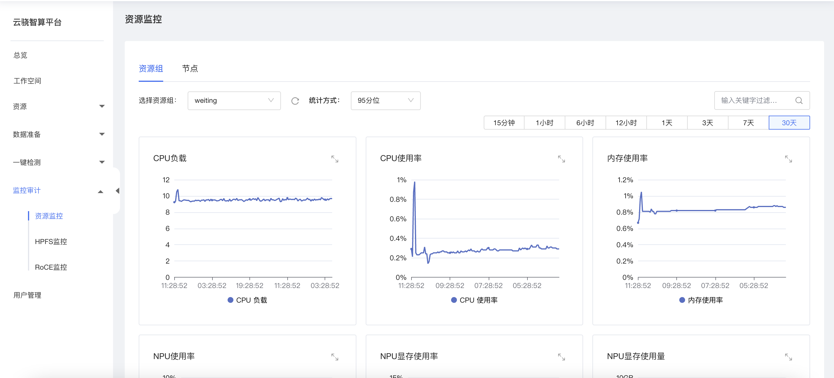Expand the CPU使用率 chart to fullscreen
This screenshot has width=834, height=378.
pos(562,159)
